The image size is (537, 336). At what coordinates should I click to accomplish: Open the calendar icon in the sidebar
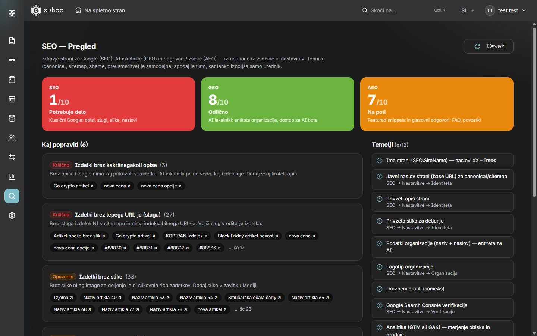pyautogui.click(x=12, y=99)
